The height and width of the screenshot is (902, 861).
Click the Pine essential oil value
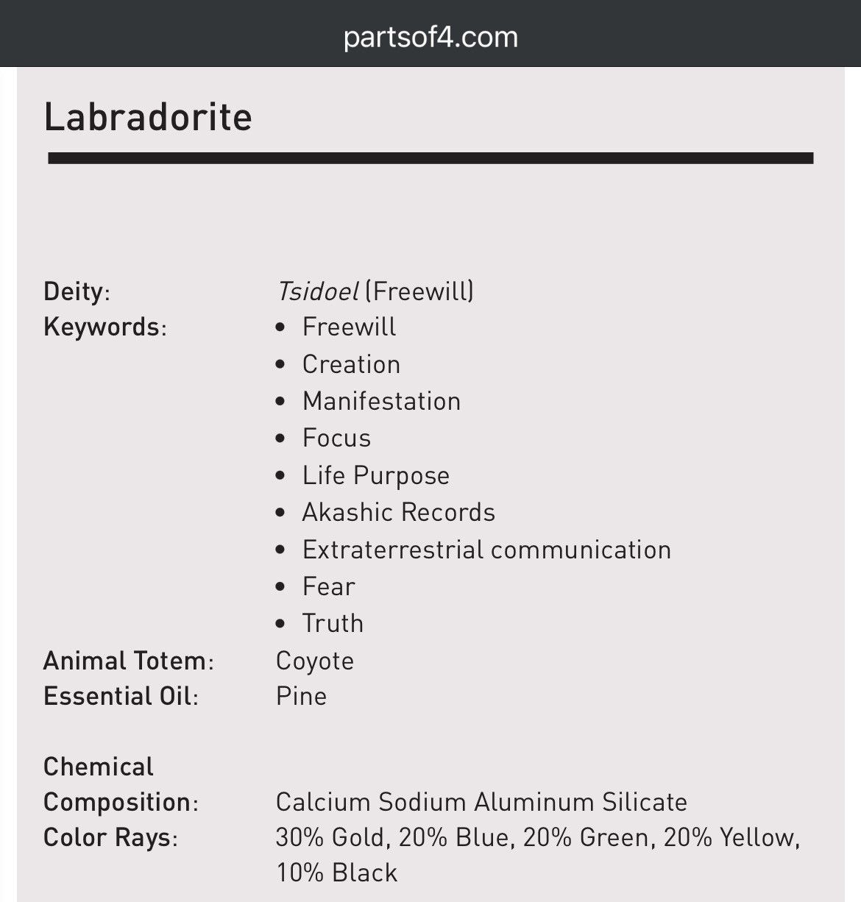click(301, 696)
